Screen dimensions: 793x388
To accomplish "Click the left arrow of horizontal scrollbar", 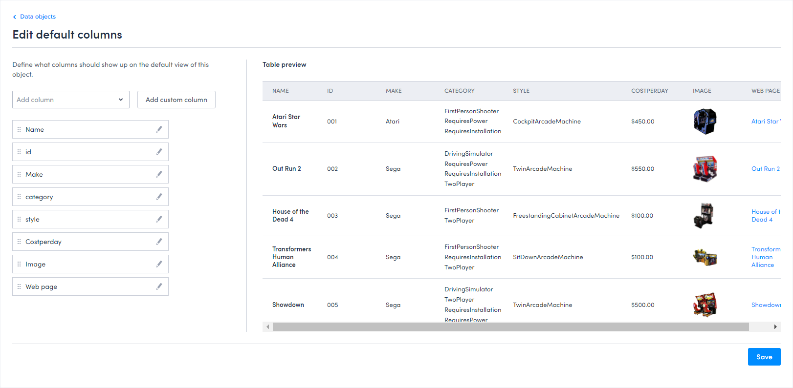I will (x=267, y=327).
